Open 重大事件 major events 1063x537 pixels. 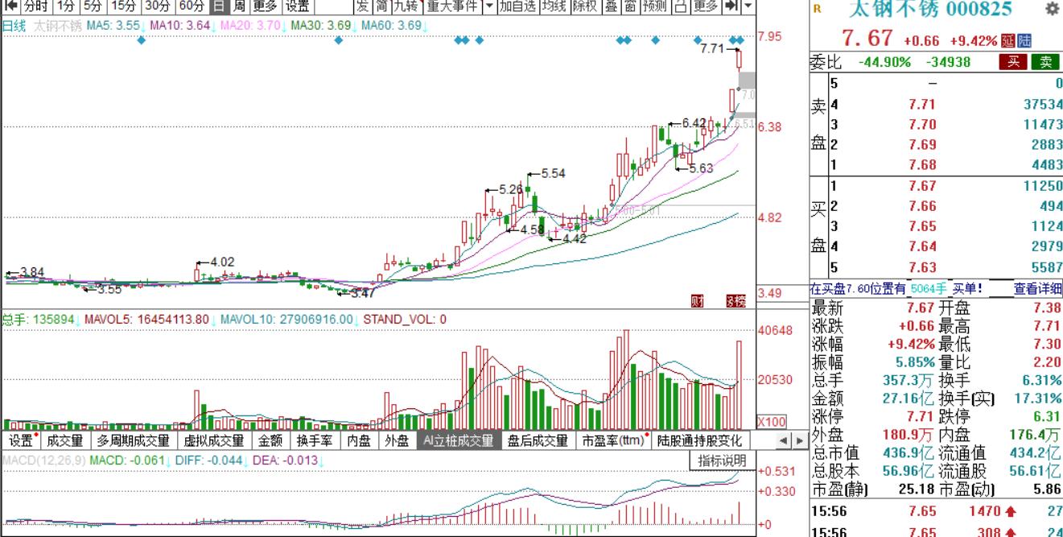(453, 6)
